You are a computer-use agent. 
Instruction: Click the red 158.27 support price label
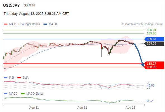[x=152, y=64]
